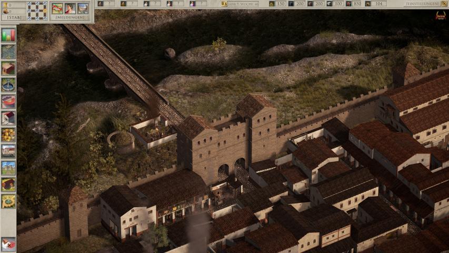Open the Stab staff panel

(x=14, y=17)
